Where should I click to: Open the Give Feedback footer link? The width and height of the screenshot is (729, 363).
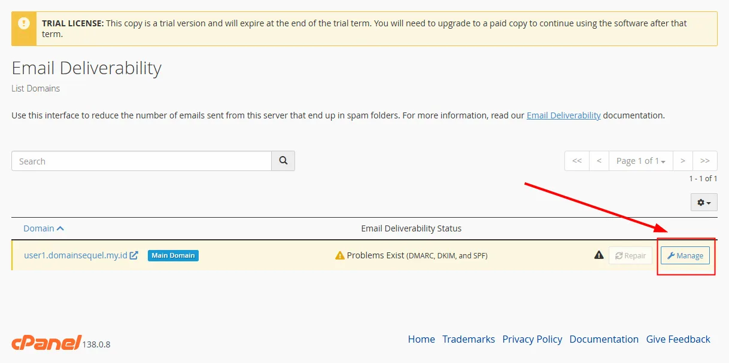pos(678,339)
